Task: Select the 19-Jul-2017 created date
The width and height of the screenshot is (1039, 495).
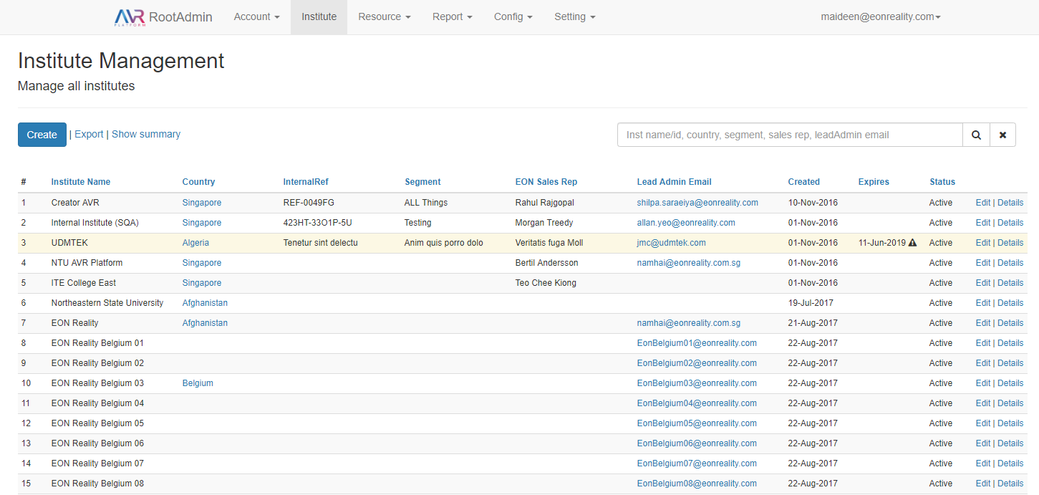Action: click(x=811, y=303)
